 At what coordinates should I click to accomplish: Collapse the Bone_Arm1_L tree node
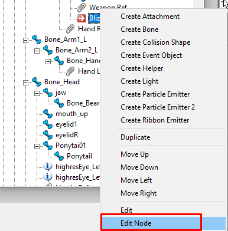click(25, 40)
